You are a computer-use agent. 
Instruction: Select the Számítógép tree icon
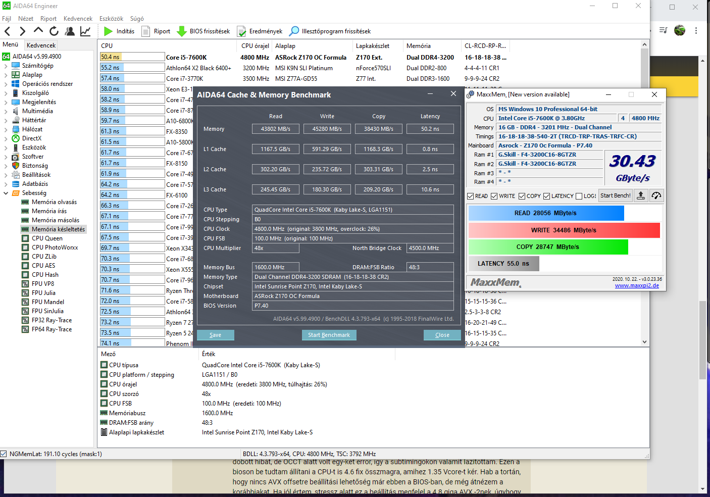(16, 66)
